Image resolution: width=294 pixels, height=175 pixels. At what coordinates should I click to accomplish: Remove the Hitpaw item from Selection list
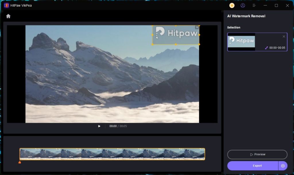(284, 36)
